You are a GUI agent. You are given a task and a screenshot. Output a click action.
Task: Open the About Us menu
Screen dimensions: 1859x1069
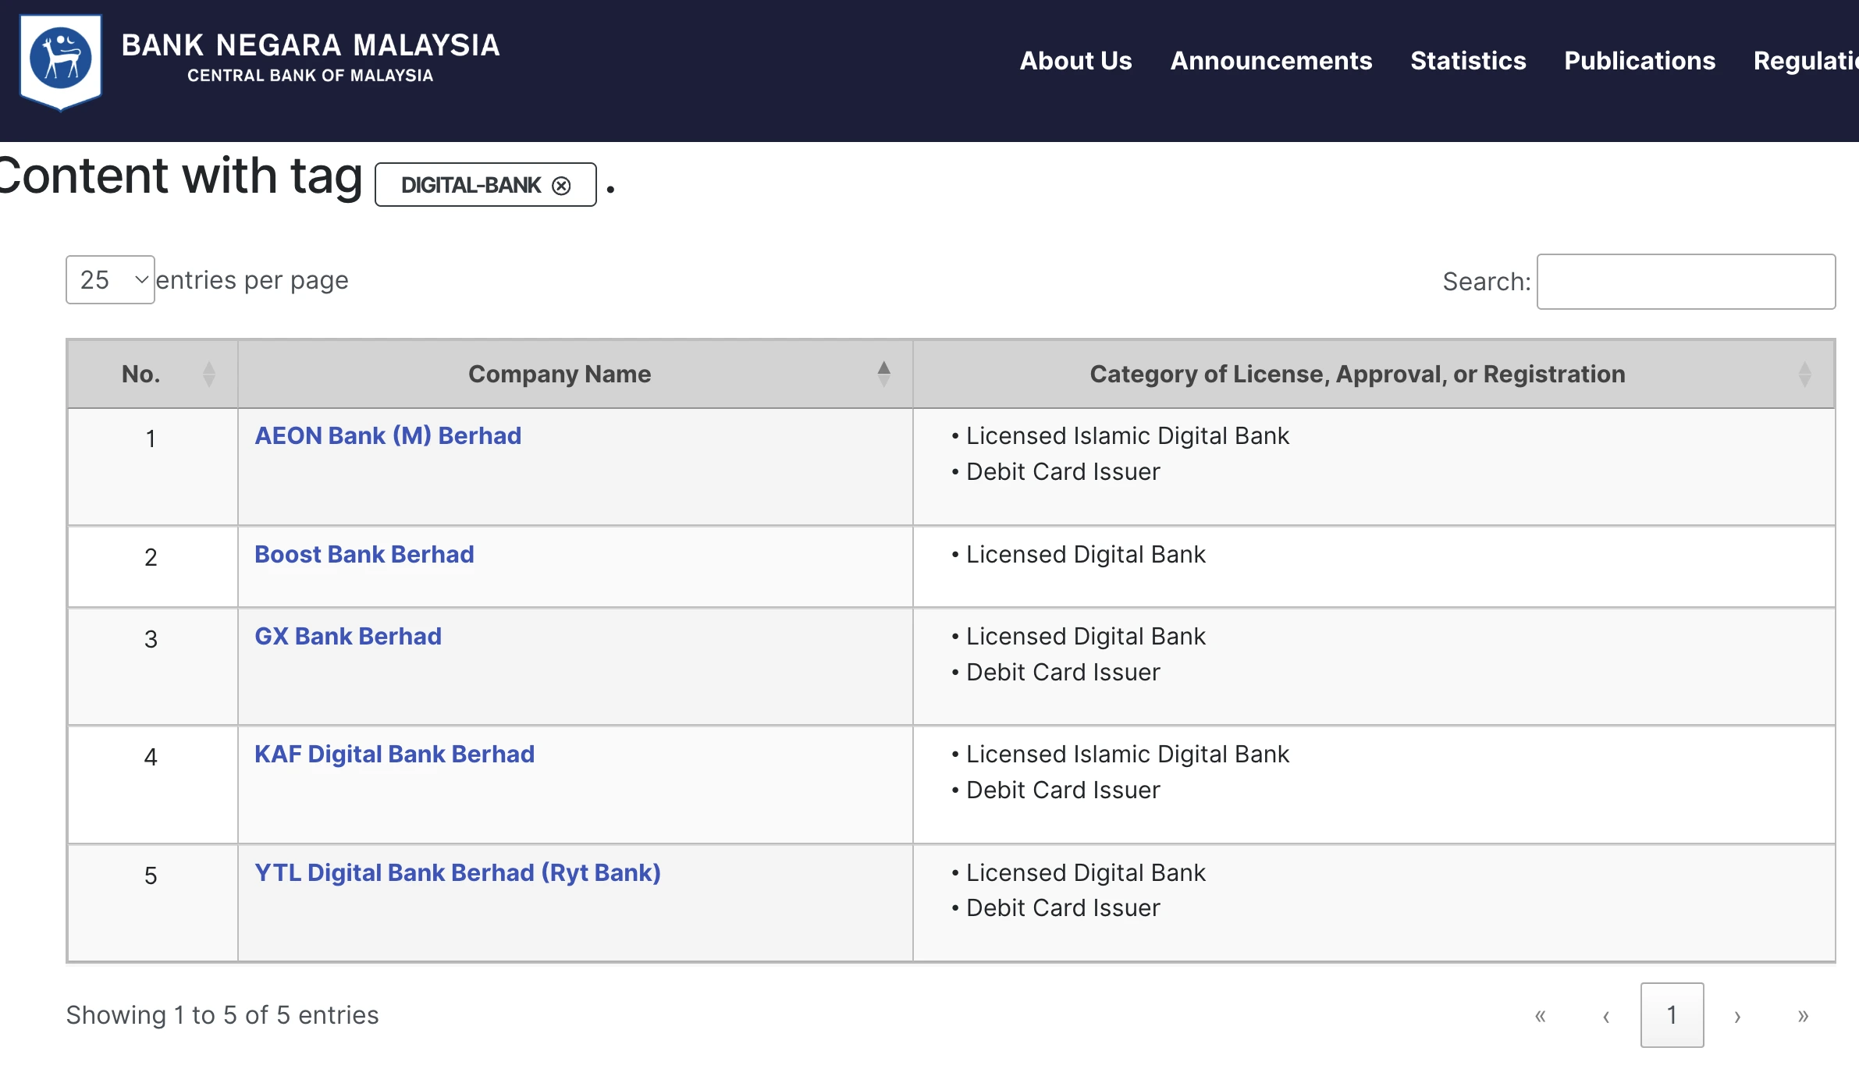point(1075,61)
